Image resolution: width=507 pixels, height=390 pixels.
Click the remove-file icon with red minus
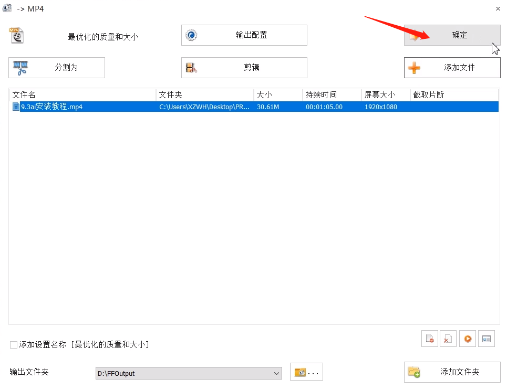pyautogui.click(x=429, y=339)
